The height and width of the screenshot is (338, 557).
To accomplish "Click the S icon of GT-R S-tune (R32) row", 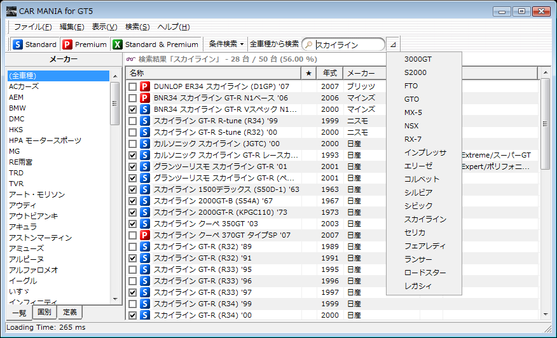I will coord(144,132).
